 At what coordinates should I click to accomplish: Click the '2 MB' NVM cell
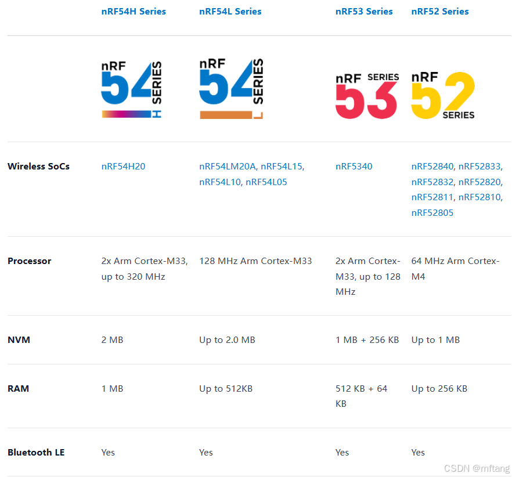(112, 340)
